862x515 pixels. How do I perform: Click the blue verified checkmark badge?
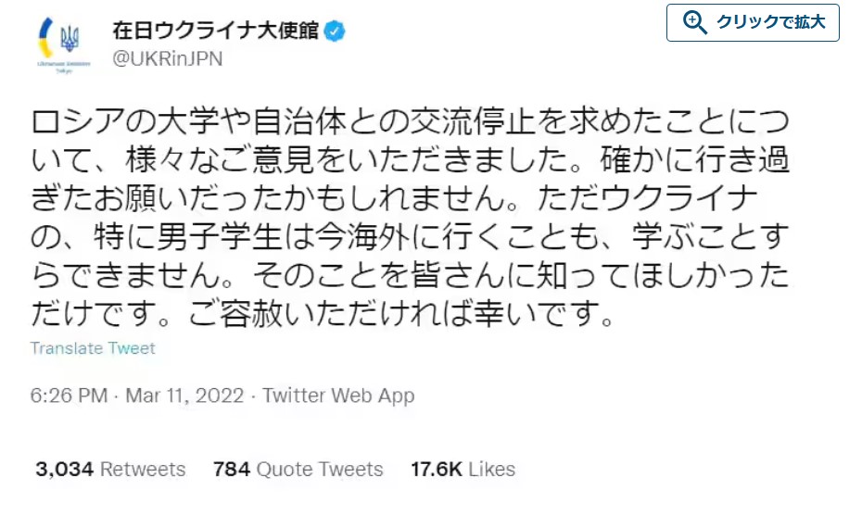335,31
